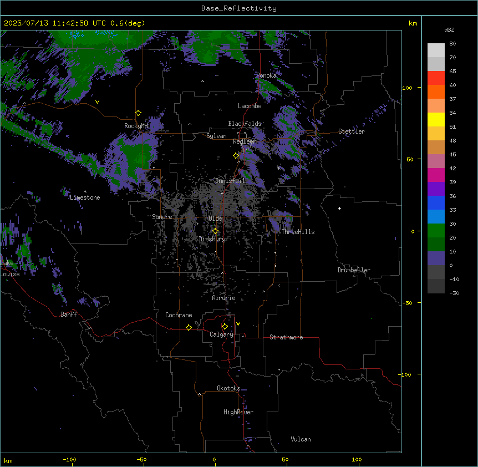Click the Airdrie label
This screenshot has width=478, height=467.
[x=223, y=298]
